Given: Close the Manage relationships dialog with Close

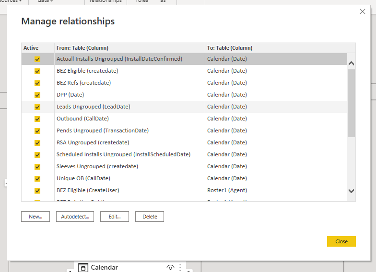Looking at the screenshot, I should click(x=341, y=241).
